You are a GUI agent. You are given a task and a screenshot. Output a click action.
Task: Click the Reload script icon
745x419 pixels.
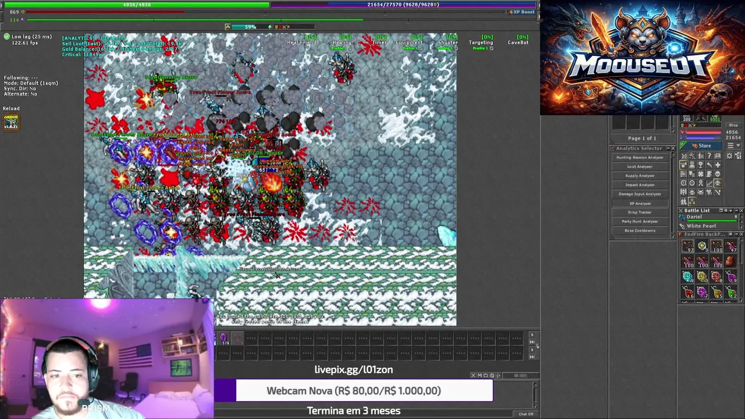pyautogui.click(x=11, y=122)
